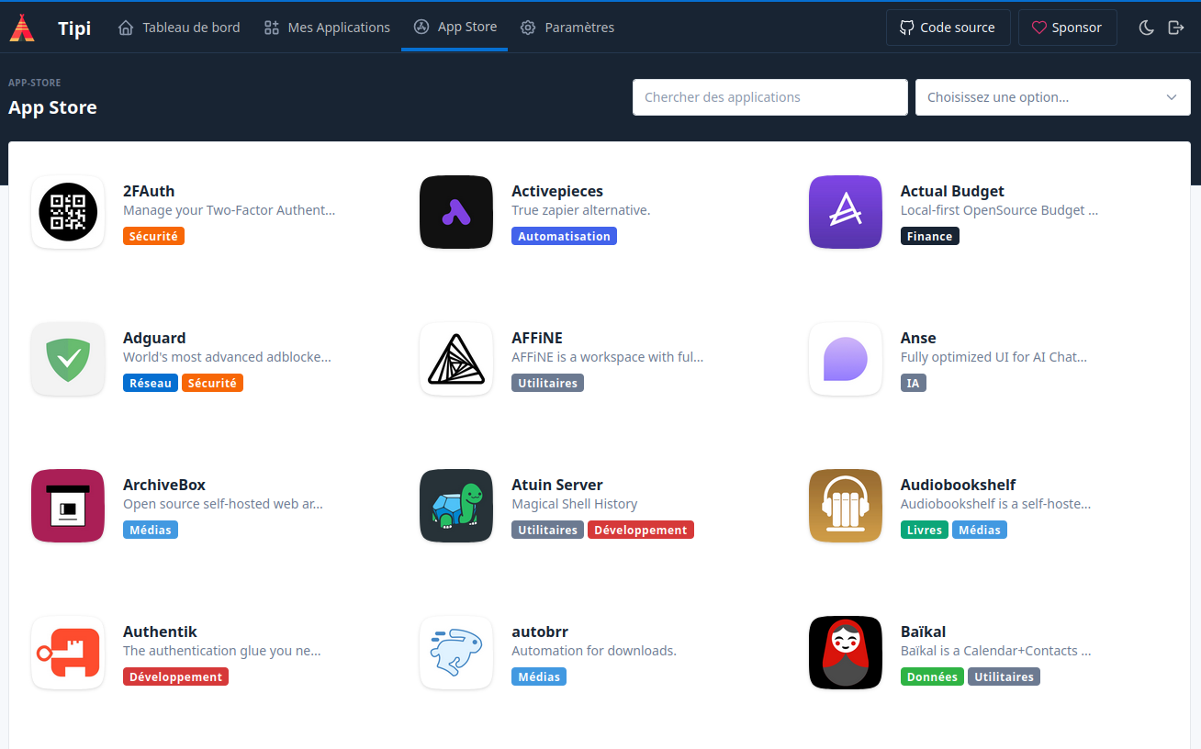The height and width of the screenshot is (749, 1201).
Task: Select the App Store tab
Action: [x=455, y=28]
